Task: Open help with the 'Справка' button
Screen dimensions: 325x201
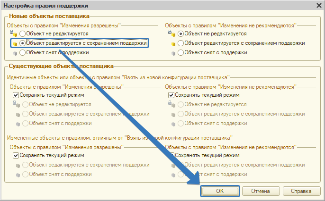Action: click(x=301, y=191)
